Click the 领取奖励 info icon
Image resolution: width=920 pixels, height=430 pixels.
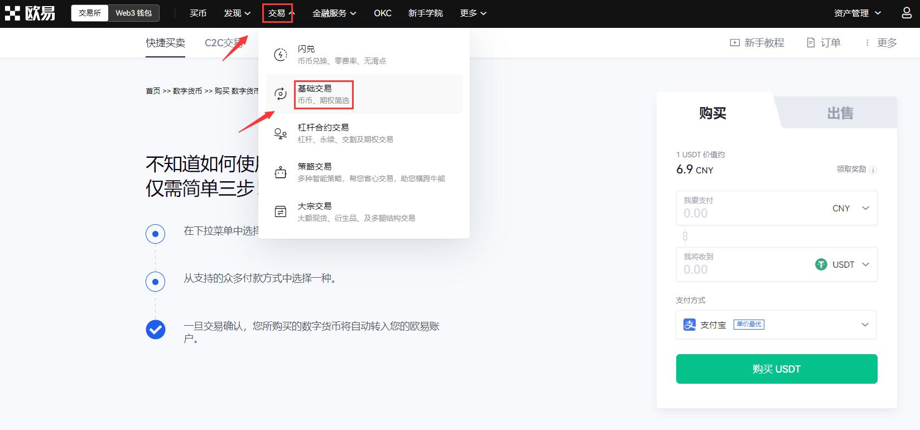point(873,170)
